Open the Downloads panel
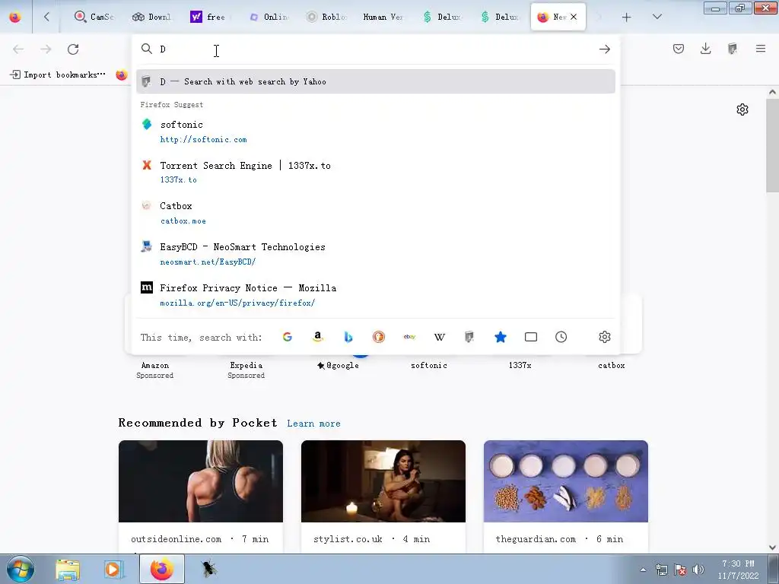The height and width of the screenshot is (584, 779). tap(705, 49)
